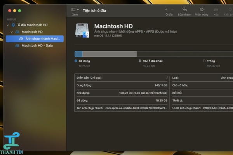The image size is (233, 155).
Task: Click the gray other volumes bar segment
Action: click(x=110, y=54)
